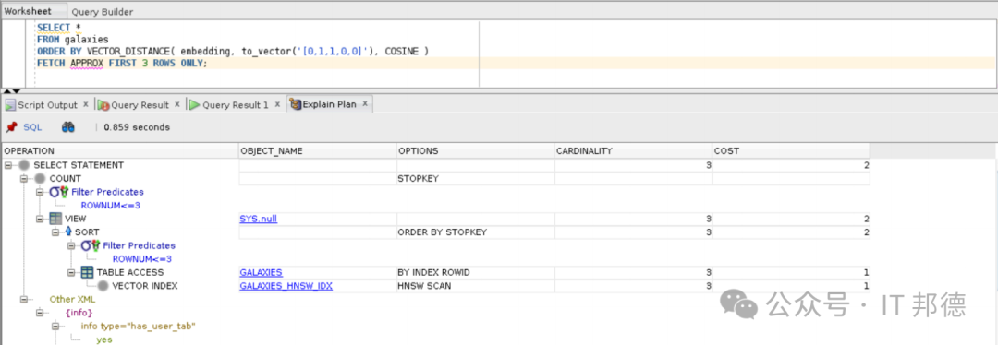Collapse the Other XML node
Viewport: 998px width, 345px height.
click(x=23, y=299)
